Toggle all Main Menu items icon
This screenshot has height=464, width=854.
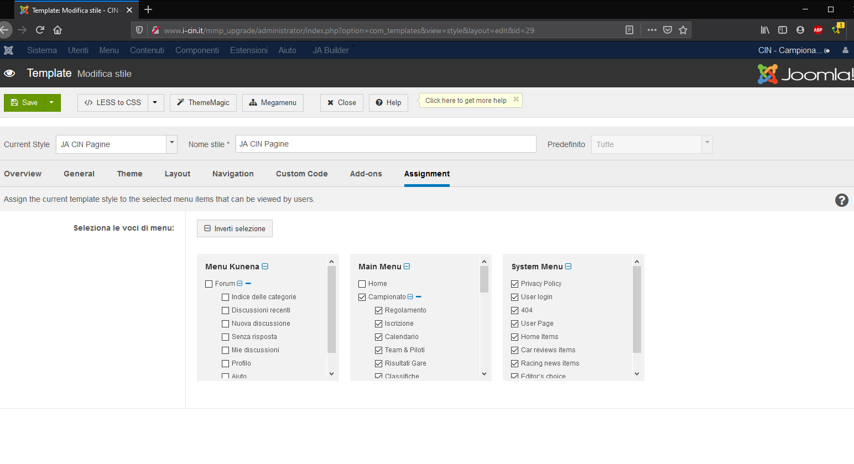point(407,267)
